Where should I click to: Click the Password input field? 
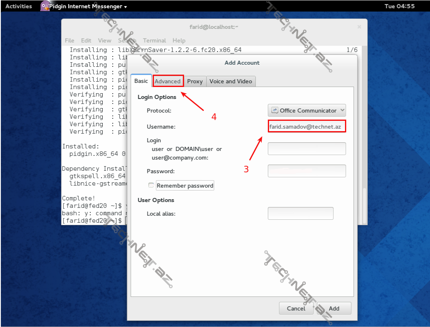tap(307, 171)
